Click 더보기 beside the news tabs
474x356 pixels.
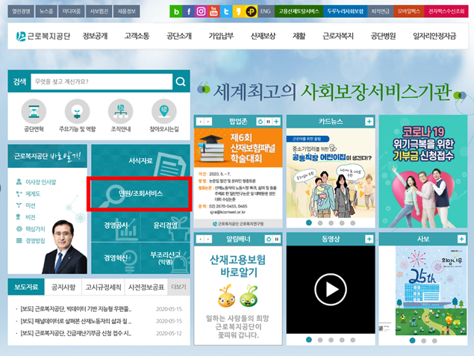coord(178,287)
